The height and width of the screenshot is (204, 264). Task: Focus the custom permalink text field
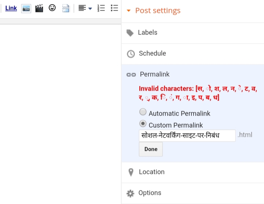(187, 136)
